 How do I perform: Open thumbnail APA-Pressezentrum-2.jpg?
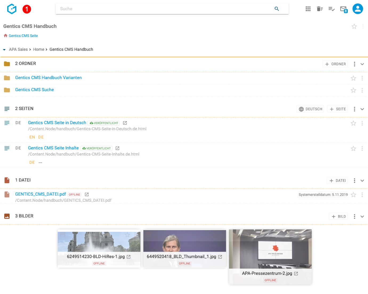(270, 257)
